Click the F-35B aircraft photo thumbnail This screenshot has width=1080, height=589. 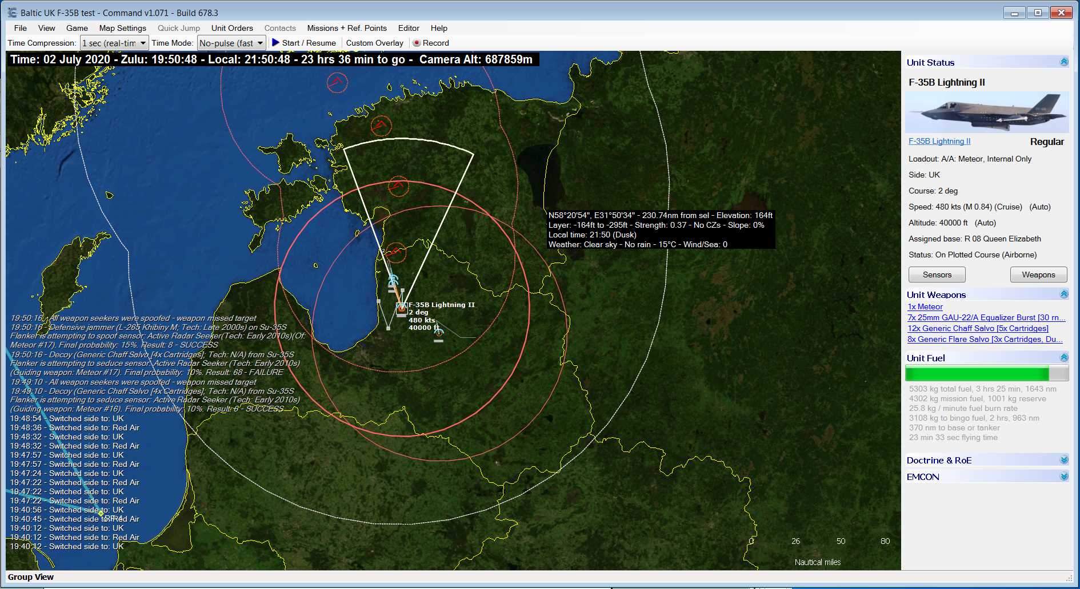coord(987,112)
